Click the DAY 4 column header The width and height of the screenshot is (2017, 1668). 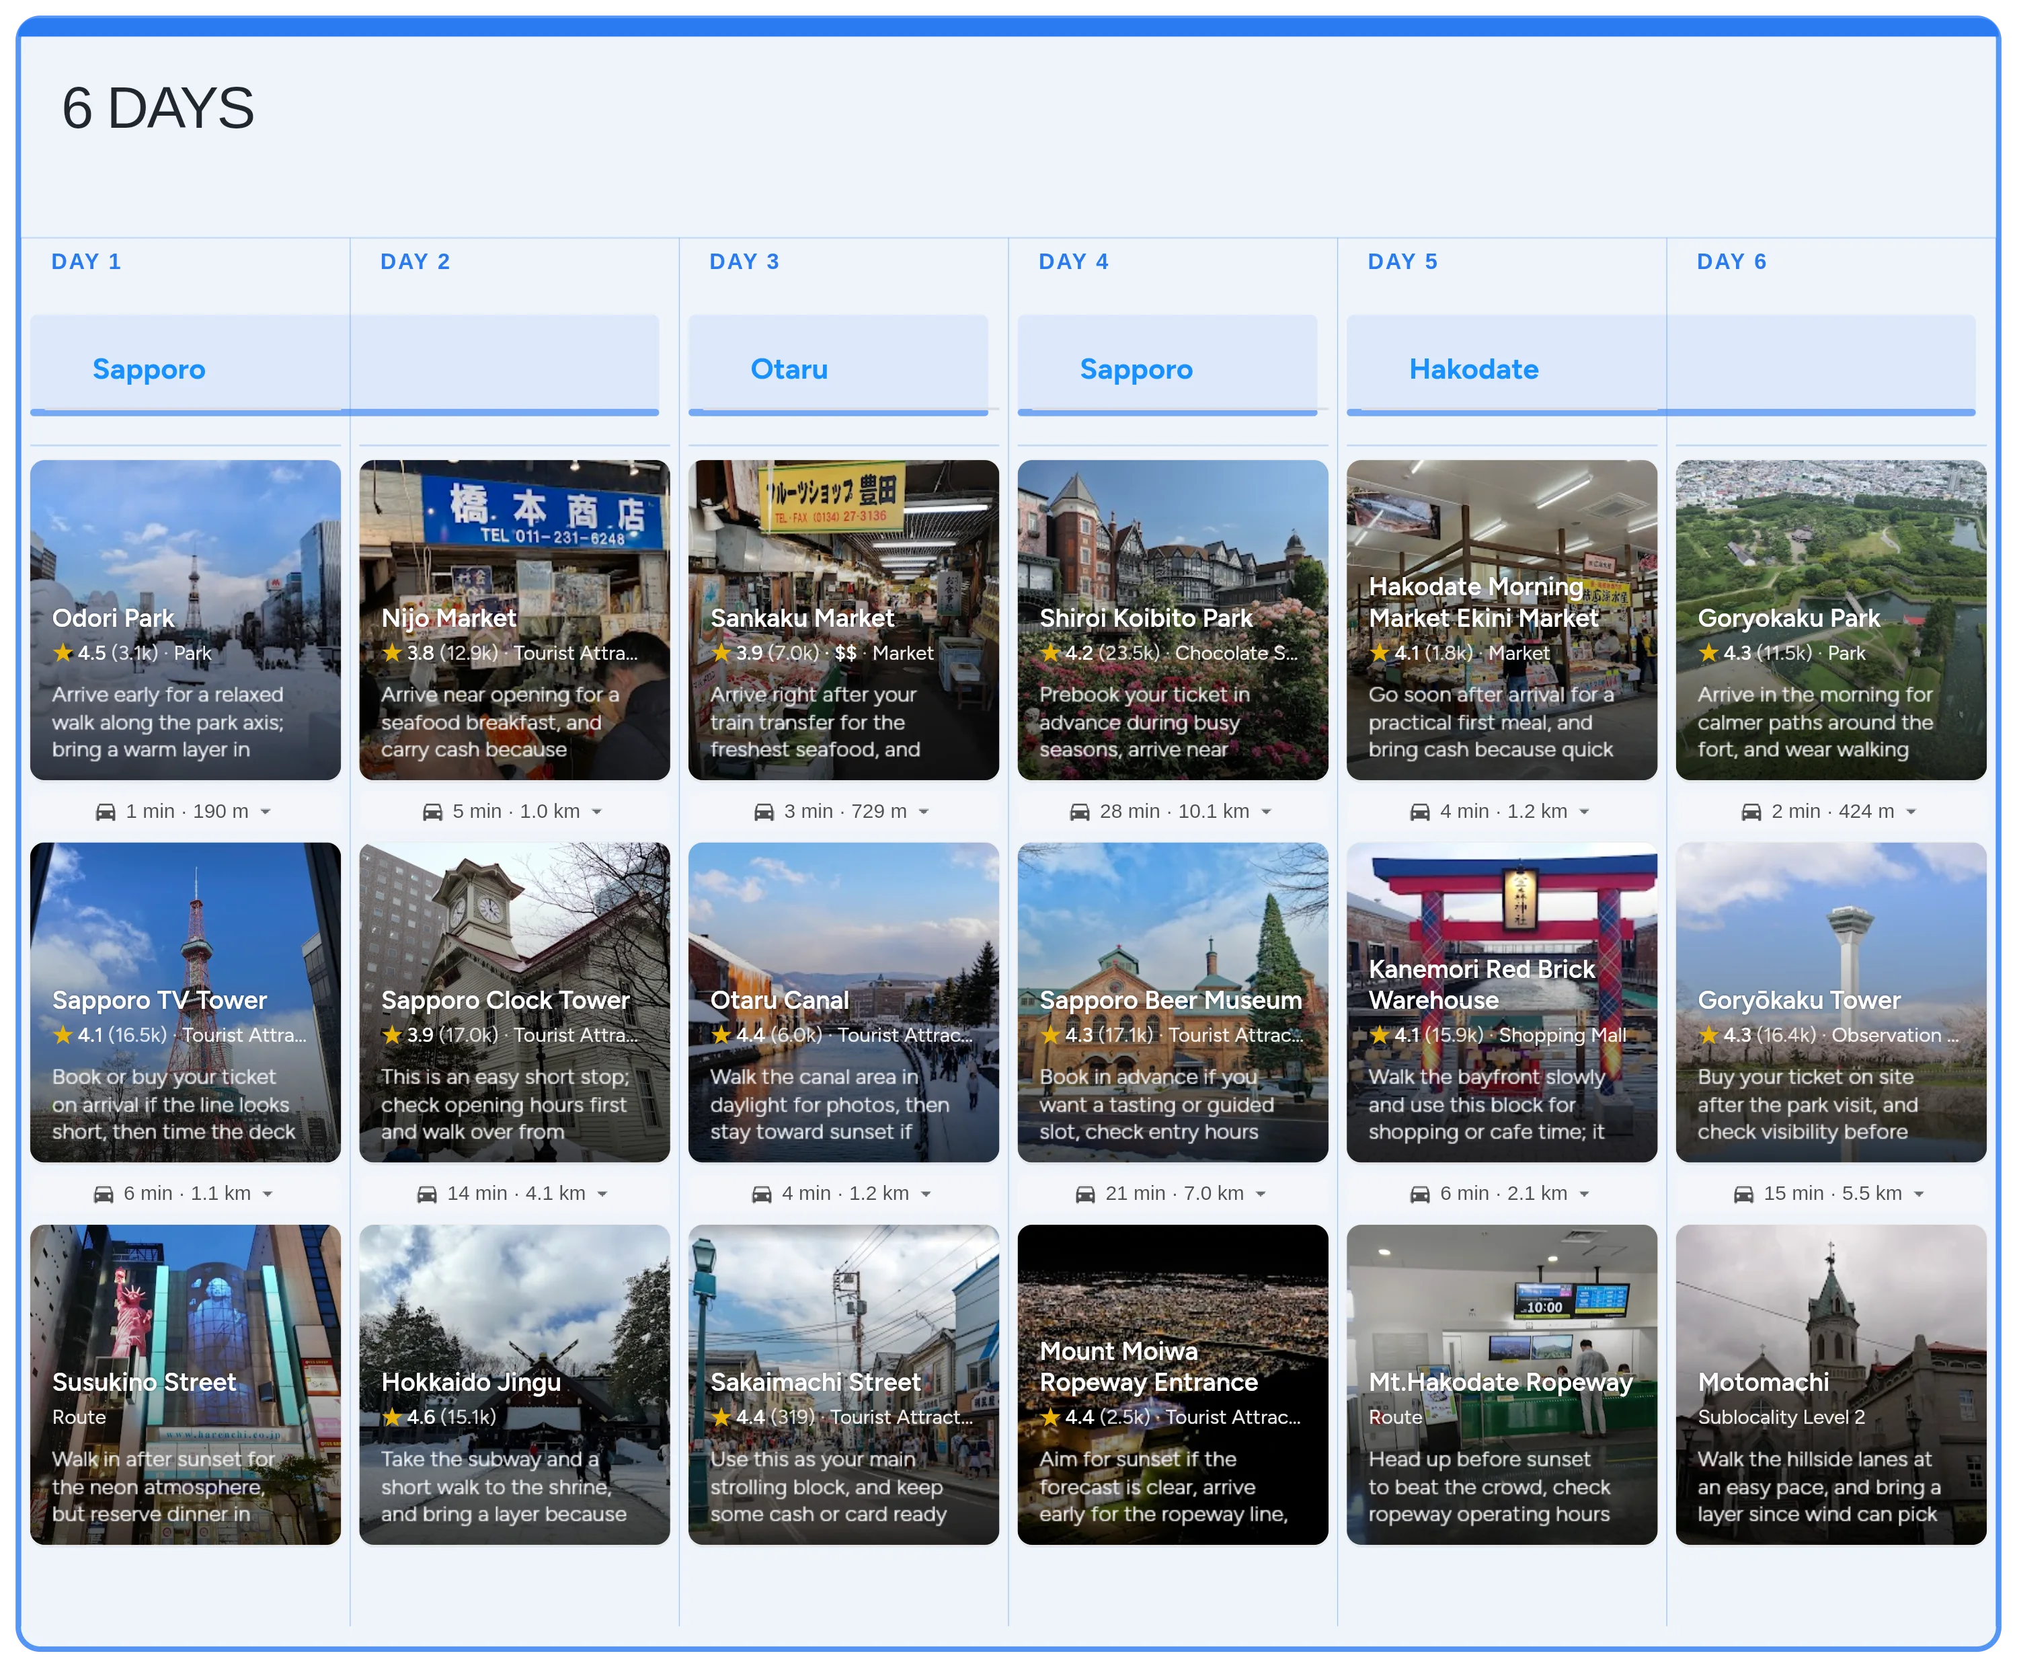pyautogui.click(x=1073, y=262)
